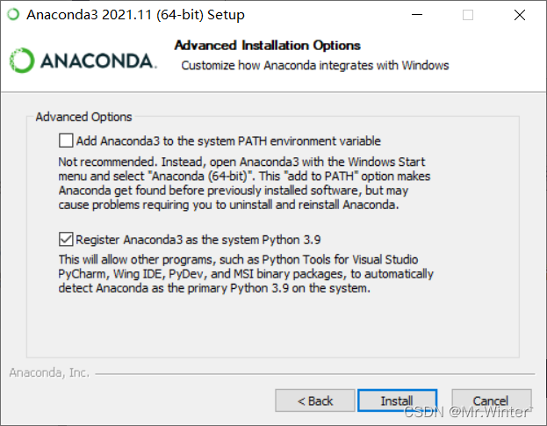Viewport: 547px width, 426px height.
Task: Go back with the Back button
Action: pyautogui.click(x=315, y=401)
